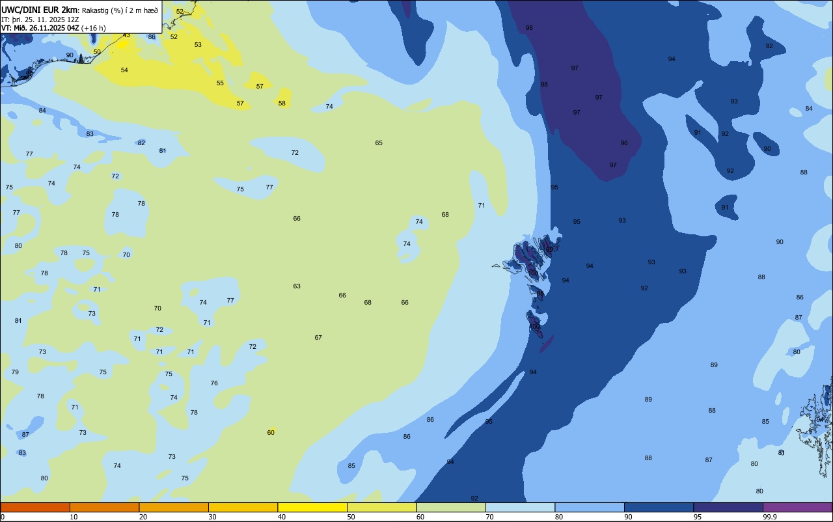Click humidity value 54 on the map

tap(124, 70)
